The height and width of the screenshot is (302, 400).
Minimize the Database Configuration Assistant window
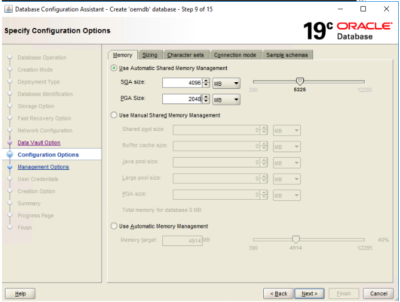click(x=340, y=9)
